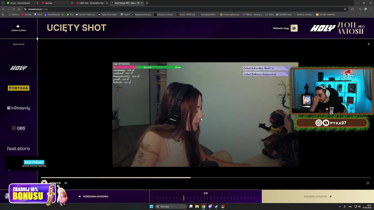Switch to the YouTube browser tab
The image size is (374, 210).
(57, 3)
